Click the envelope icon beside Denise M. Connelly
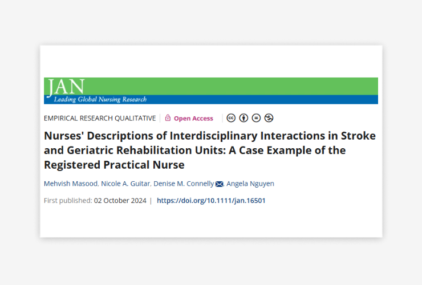The image size is (422, 285). 220,184
